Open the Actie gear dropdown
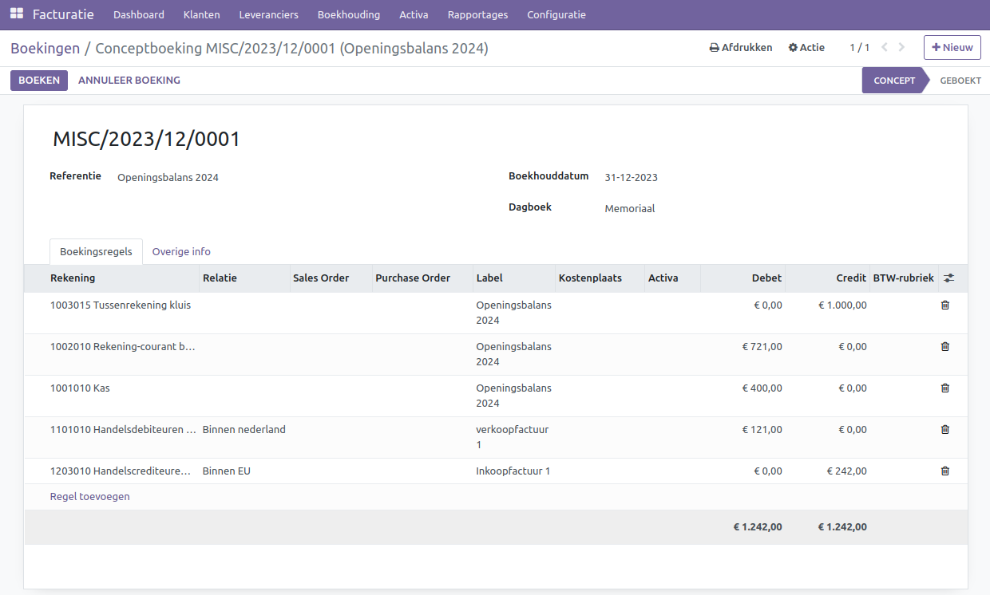The width and height of the screenshot is (990, 595). [806, 48]
